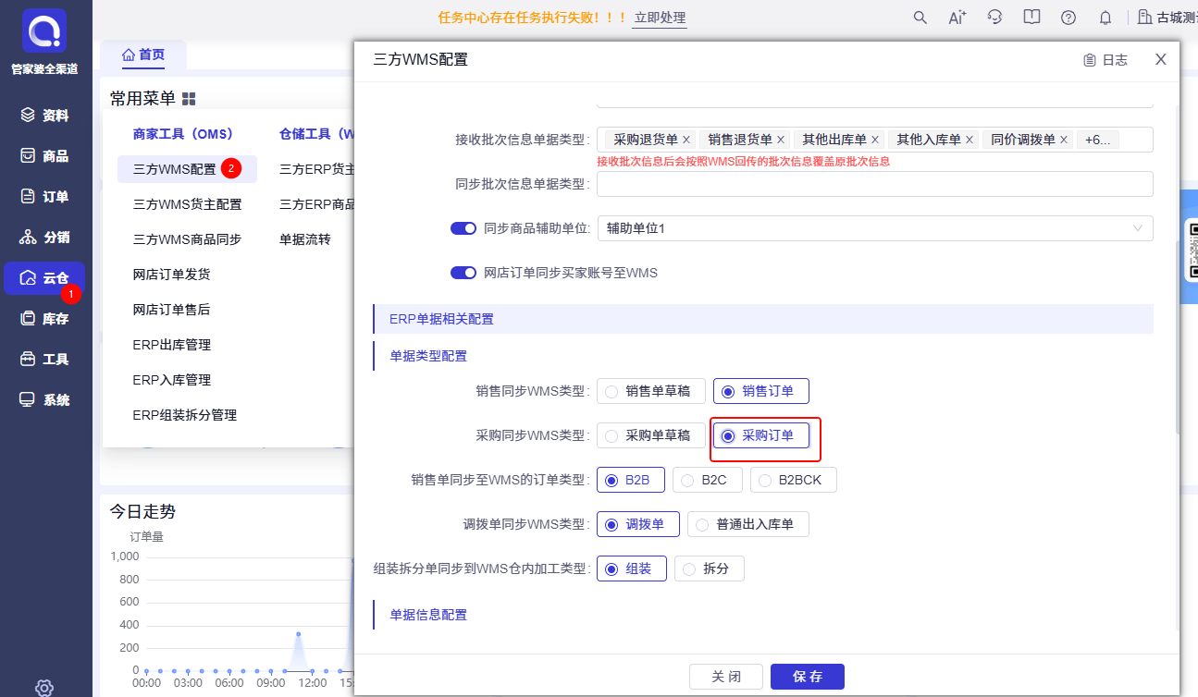The height and width of the screenshot is (697, 1198).
Task: Select the 组装 radio option
Action: (632, 569)
